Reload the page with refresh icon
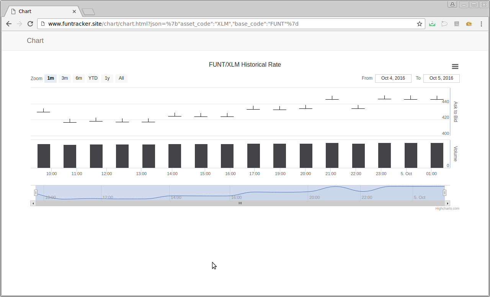 [30, 24]
